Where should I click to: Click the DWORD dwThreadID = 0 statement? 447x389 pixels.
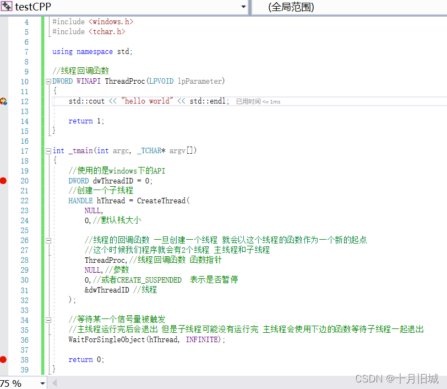click(111, 181)
